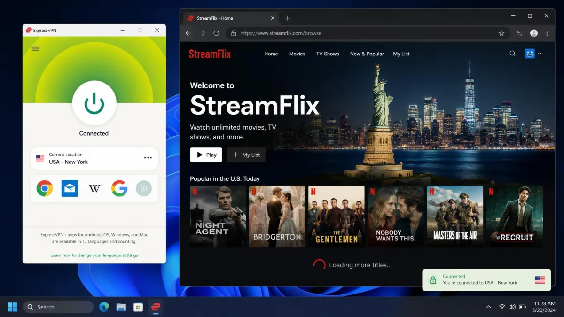Go forward in the browser
564x317 pixels.
[202, 33]
